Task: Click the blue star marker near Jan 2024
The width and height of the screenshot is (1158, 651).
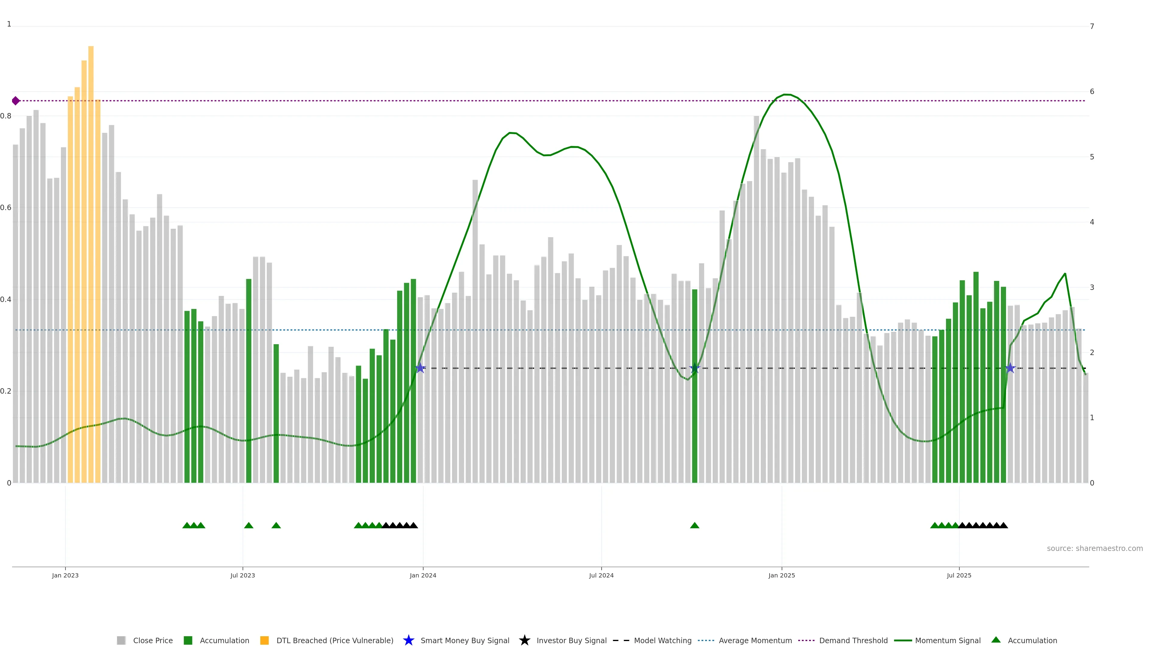Action: [x=420, y=368]
